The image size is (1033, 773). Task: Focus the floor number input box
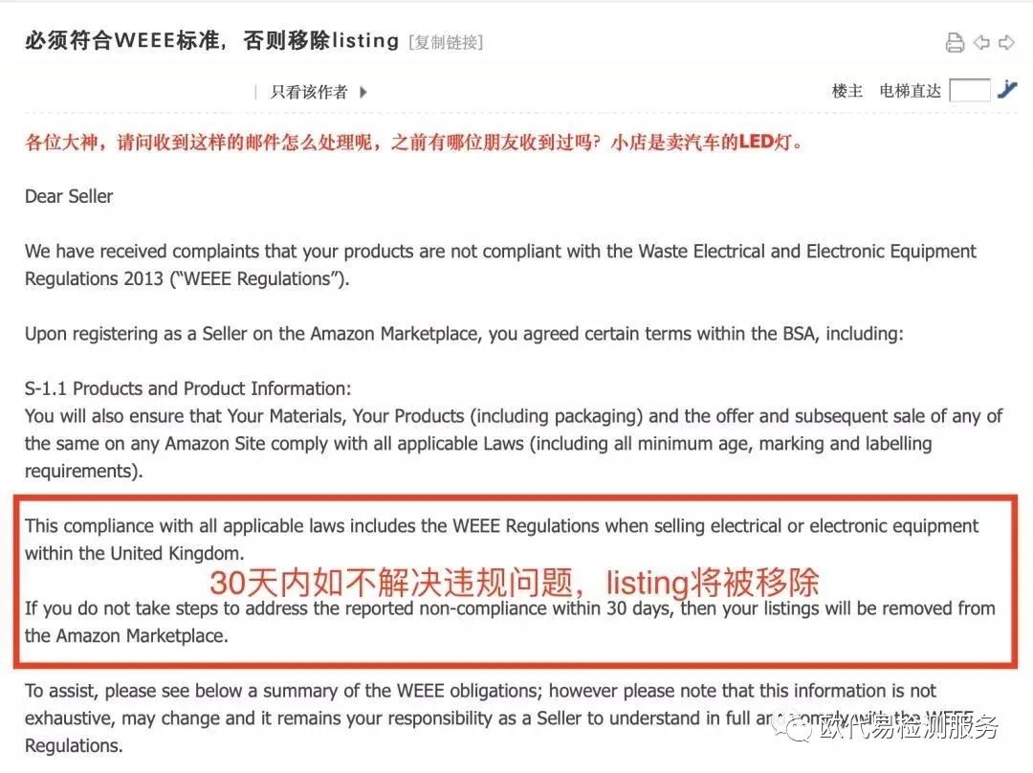point(969,91)
